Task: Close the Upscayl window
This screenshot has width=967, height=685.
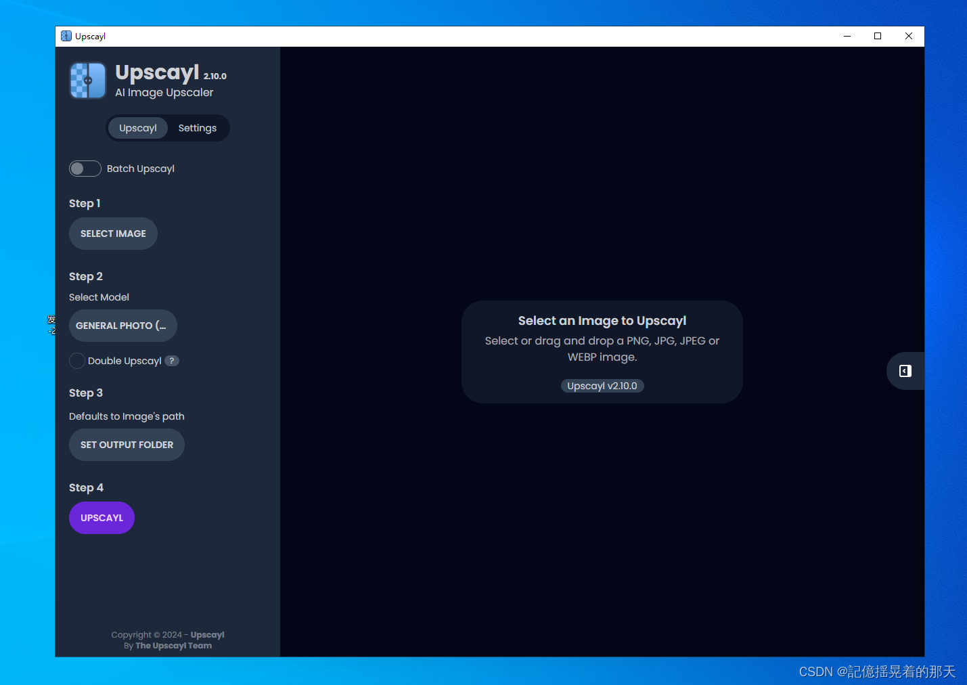Action: (909, 36)
